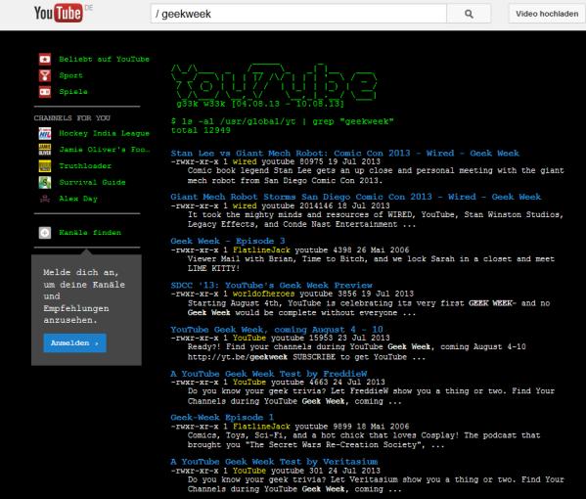The image size is (586, 499).
Task: Open Jamie Oliver's Foo… channel link
Action: (105, 150)
